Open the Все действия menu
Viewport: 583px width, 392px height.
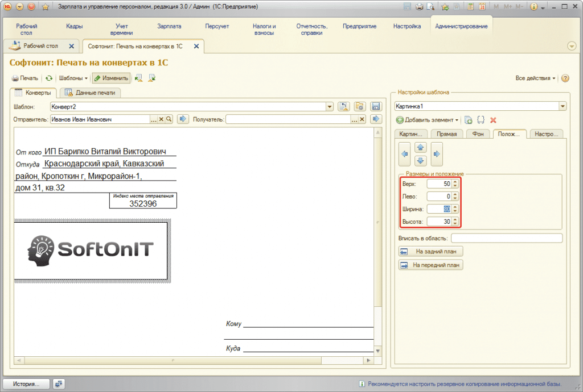[x=535, y=78]
